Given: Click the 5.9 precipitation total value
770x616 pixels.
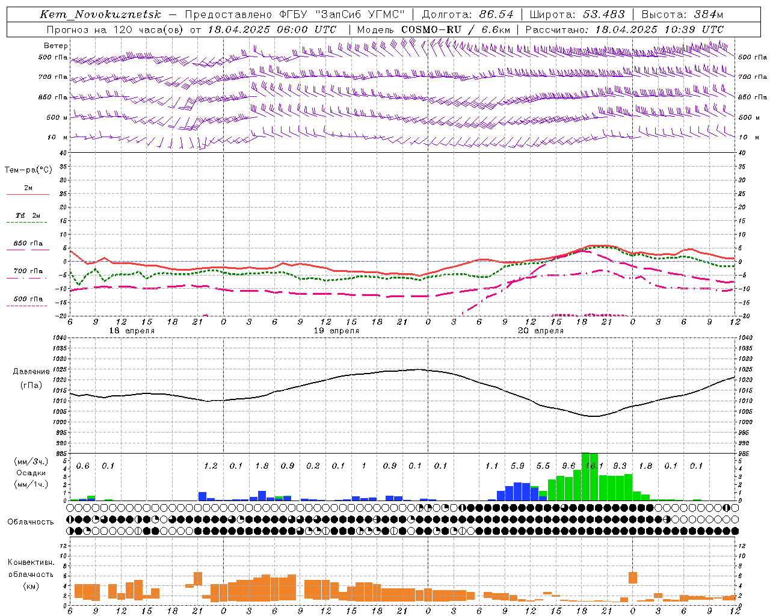Looking at the screenshot, I should pos(517,466).
